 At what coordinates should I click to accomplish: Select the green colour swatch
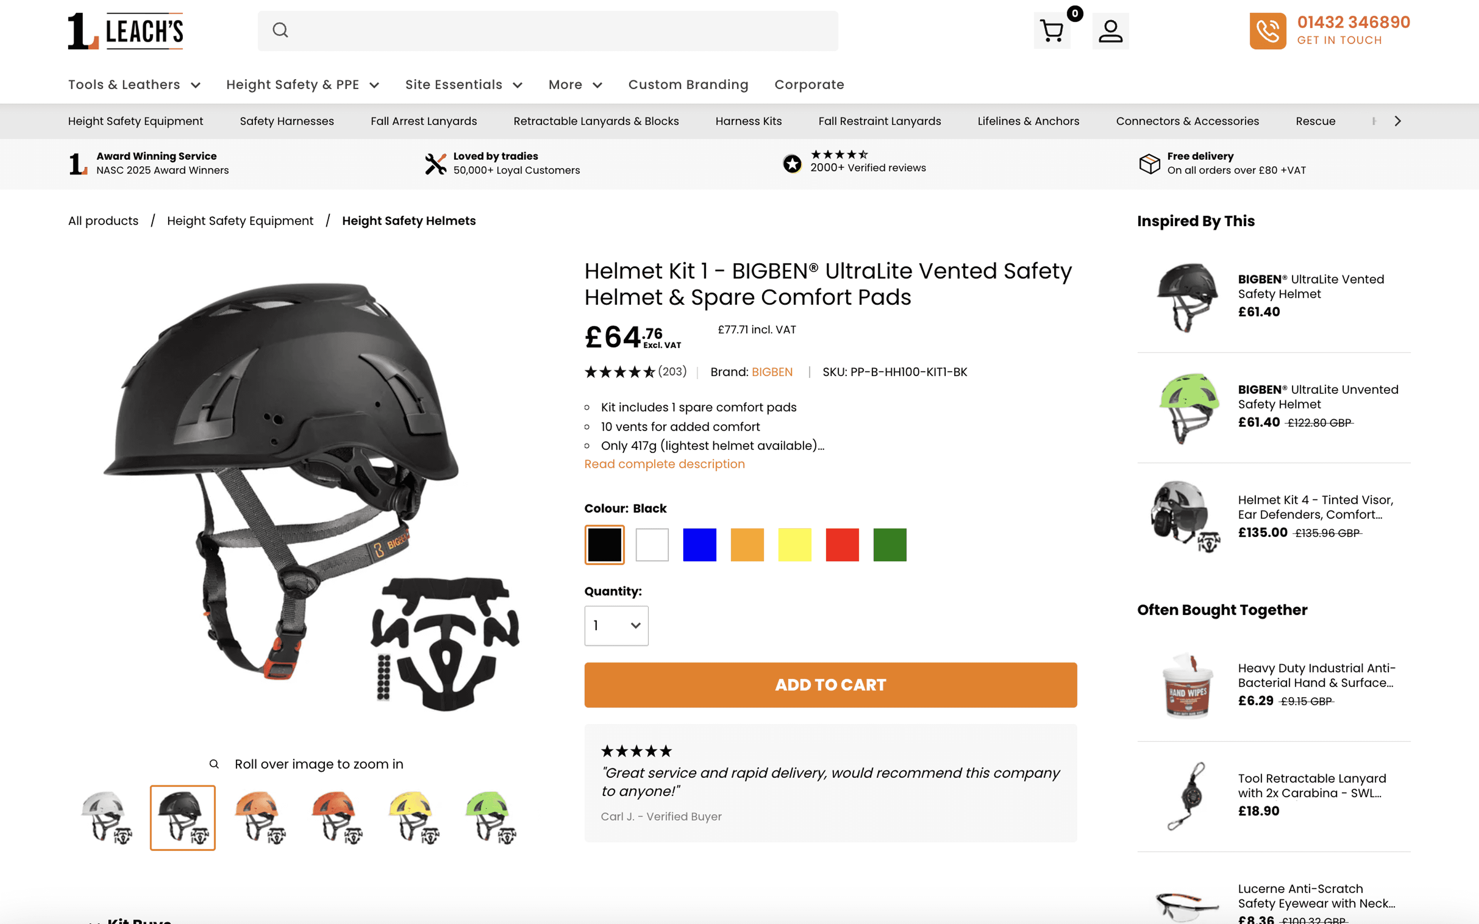[889, 544]
